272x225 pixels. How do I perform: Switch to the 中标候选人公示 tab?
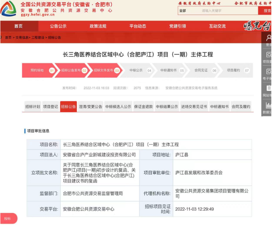click(118, 107)
